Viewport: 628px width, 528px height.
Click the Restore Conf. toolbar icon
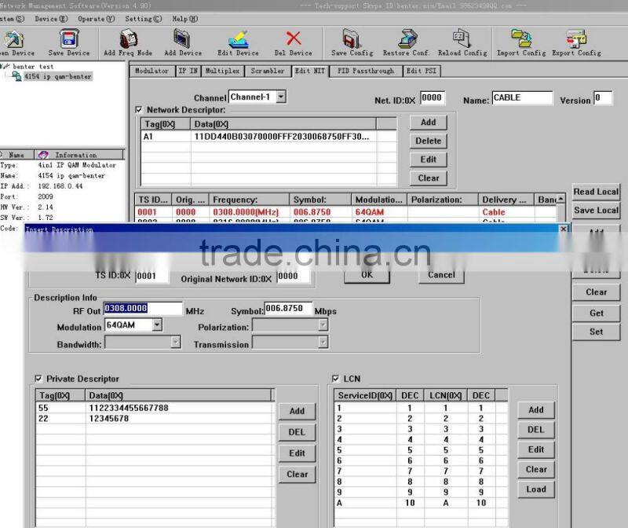coord(407,39)
